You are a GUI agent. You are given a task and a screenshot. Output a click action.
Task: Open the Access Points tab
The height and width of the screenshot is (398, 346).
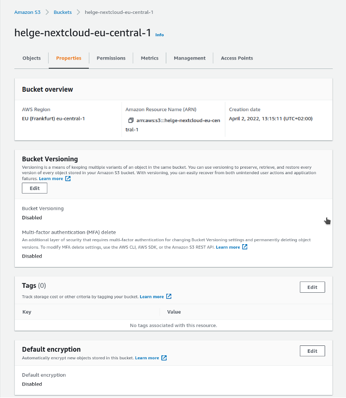coord(237,58)
